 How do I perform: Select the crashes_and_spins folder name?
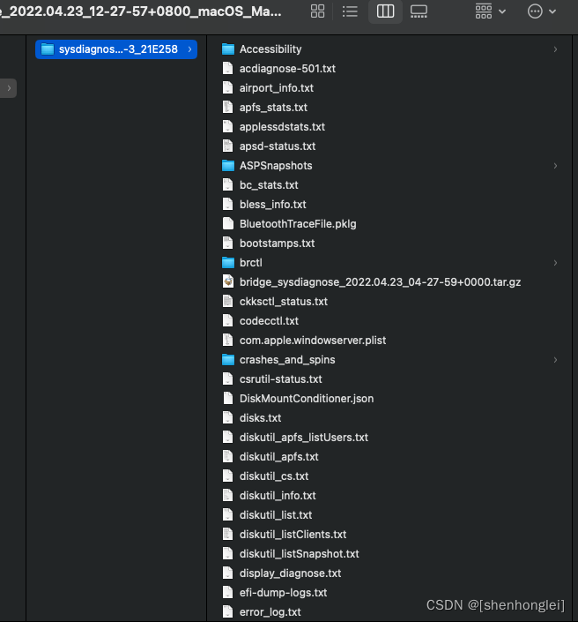(287, 360)
